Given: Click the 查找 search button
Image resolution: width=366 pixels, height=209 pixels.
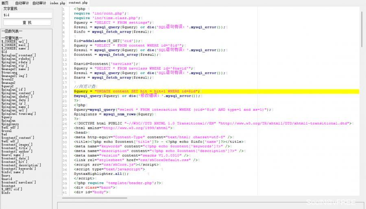Looking at the screenshot, I should tap(27, 22).
